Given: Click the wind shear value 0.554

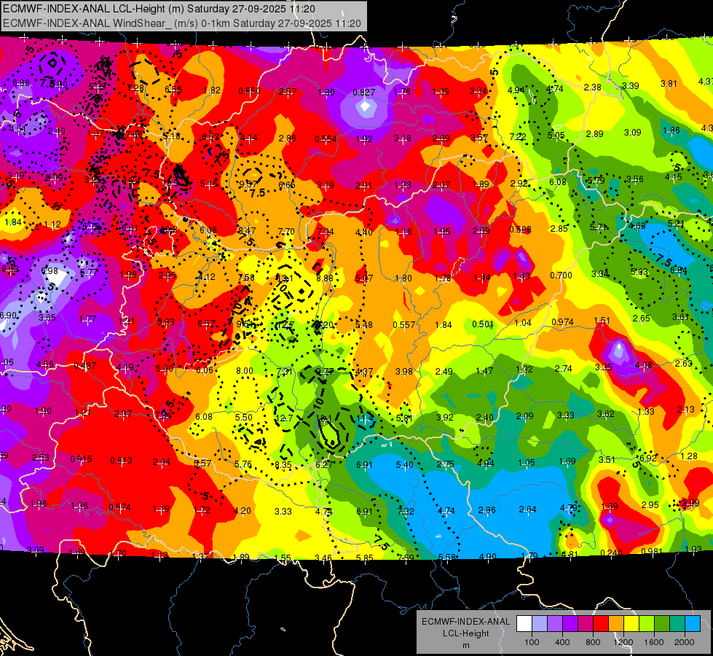Looking at the screenshot, I should [x=326, y=138].
